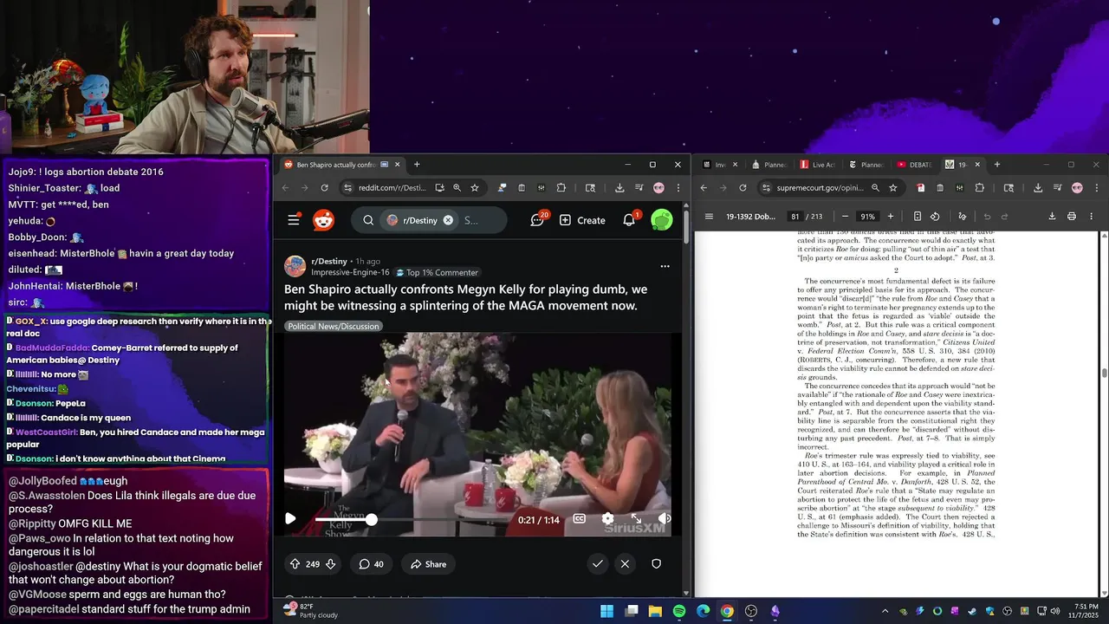This screenshot has width=1109, height=624.
Task: Open site information for reddit.com
Action: point(347,187)
